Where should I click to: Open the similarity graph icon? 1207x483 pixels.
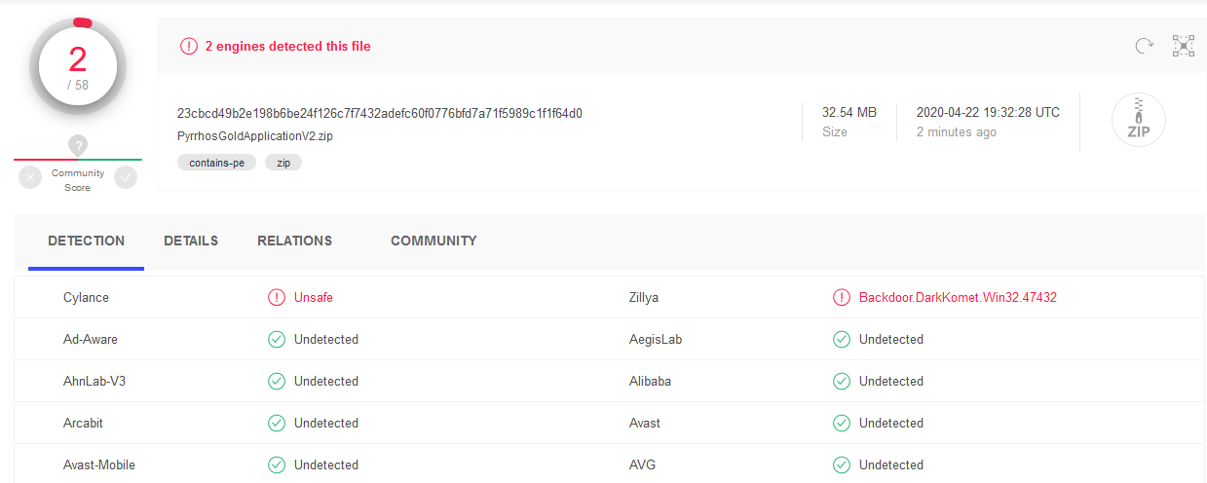pyautogui.click(x=1184, y=45)
